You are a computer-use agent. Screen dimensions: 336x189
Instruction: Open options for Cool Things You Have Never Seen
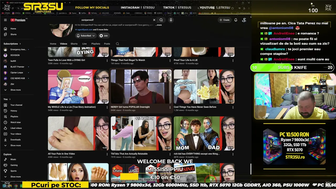coord(233,107)
